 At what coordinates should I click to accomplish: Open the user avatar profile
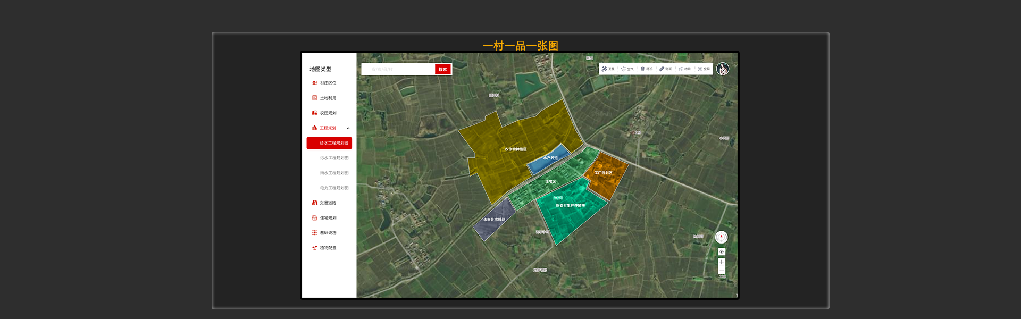pos(722,69)
